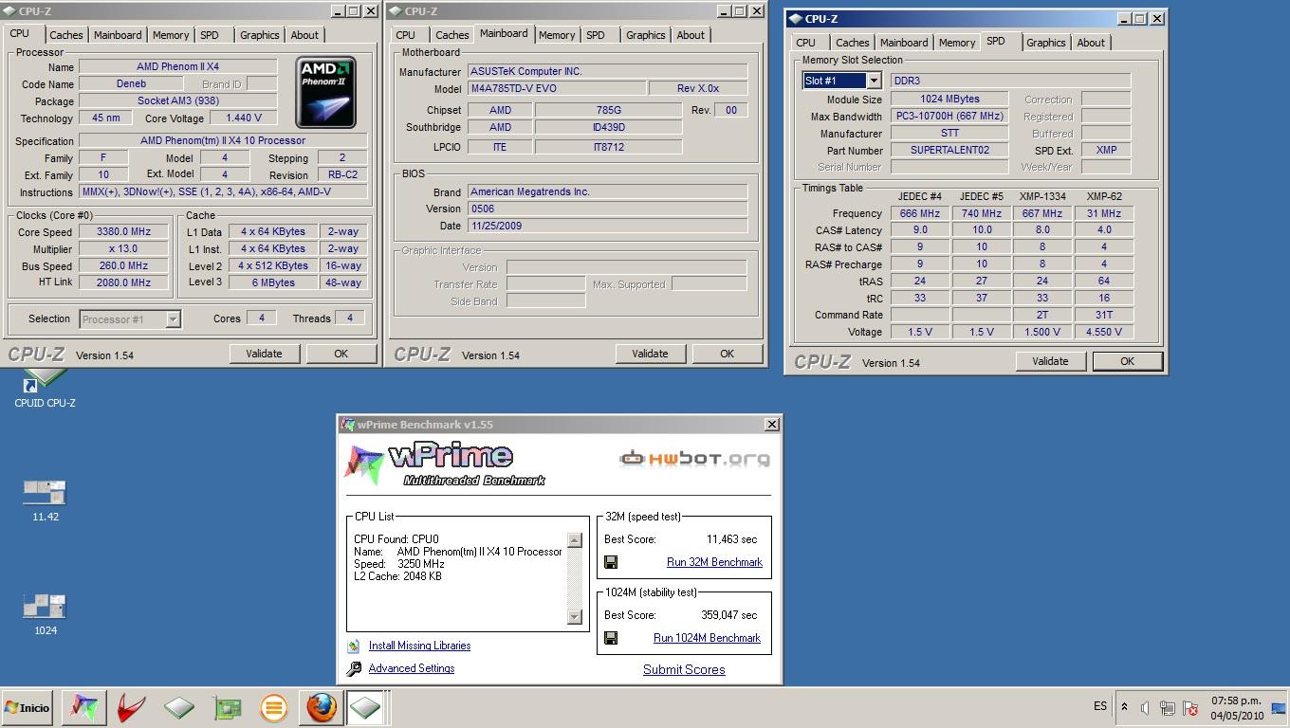Click OK in the SPD window
The height and width of the screenshot is (728, 1290).
(x=1127, y=361)
